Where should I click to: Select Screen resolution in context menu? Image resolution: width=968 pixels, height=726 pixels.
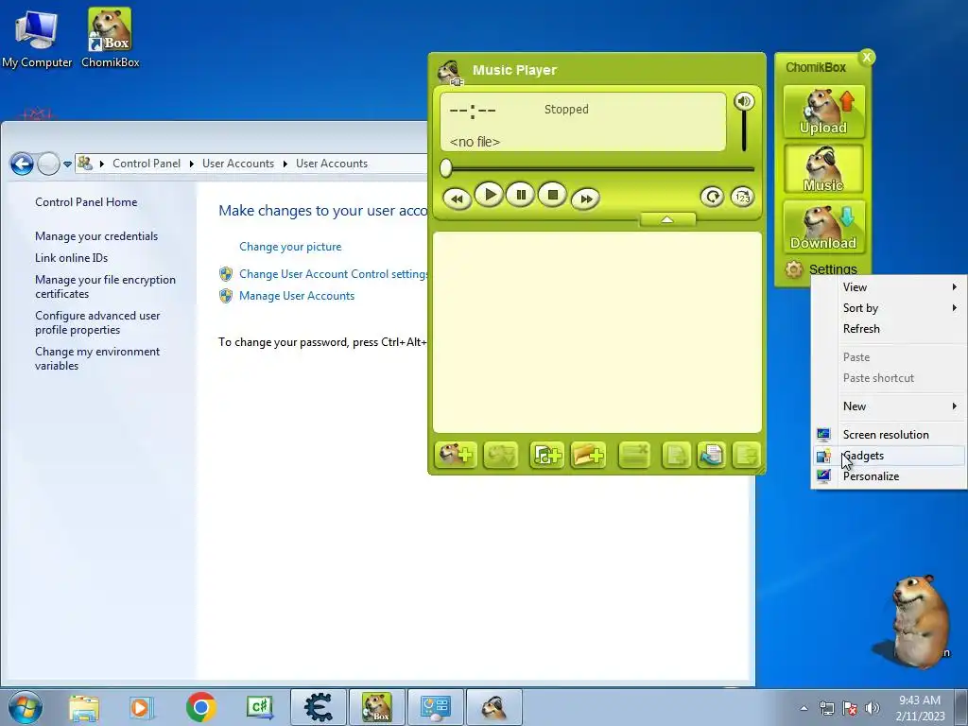tap(890, 435)
